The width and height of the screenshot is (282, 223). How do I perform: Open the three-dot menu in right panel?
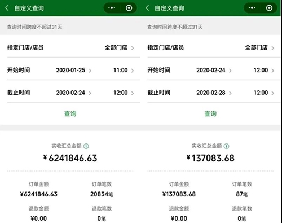coord(252,8)
